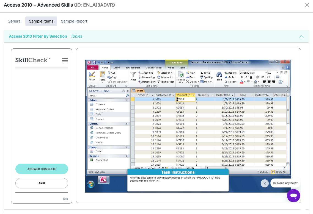Open the Advanced filter dropdown
This screenshot has height=214, width=313.
(165, 77)
